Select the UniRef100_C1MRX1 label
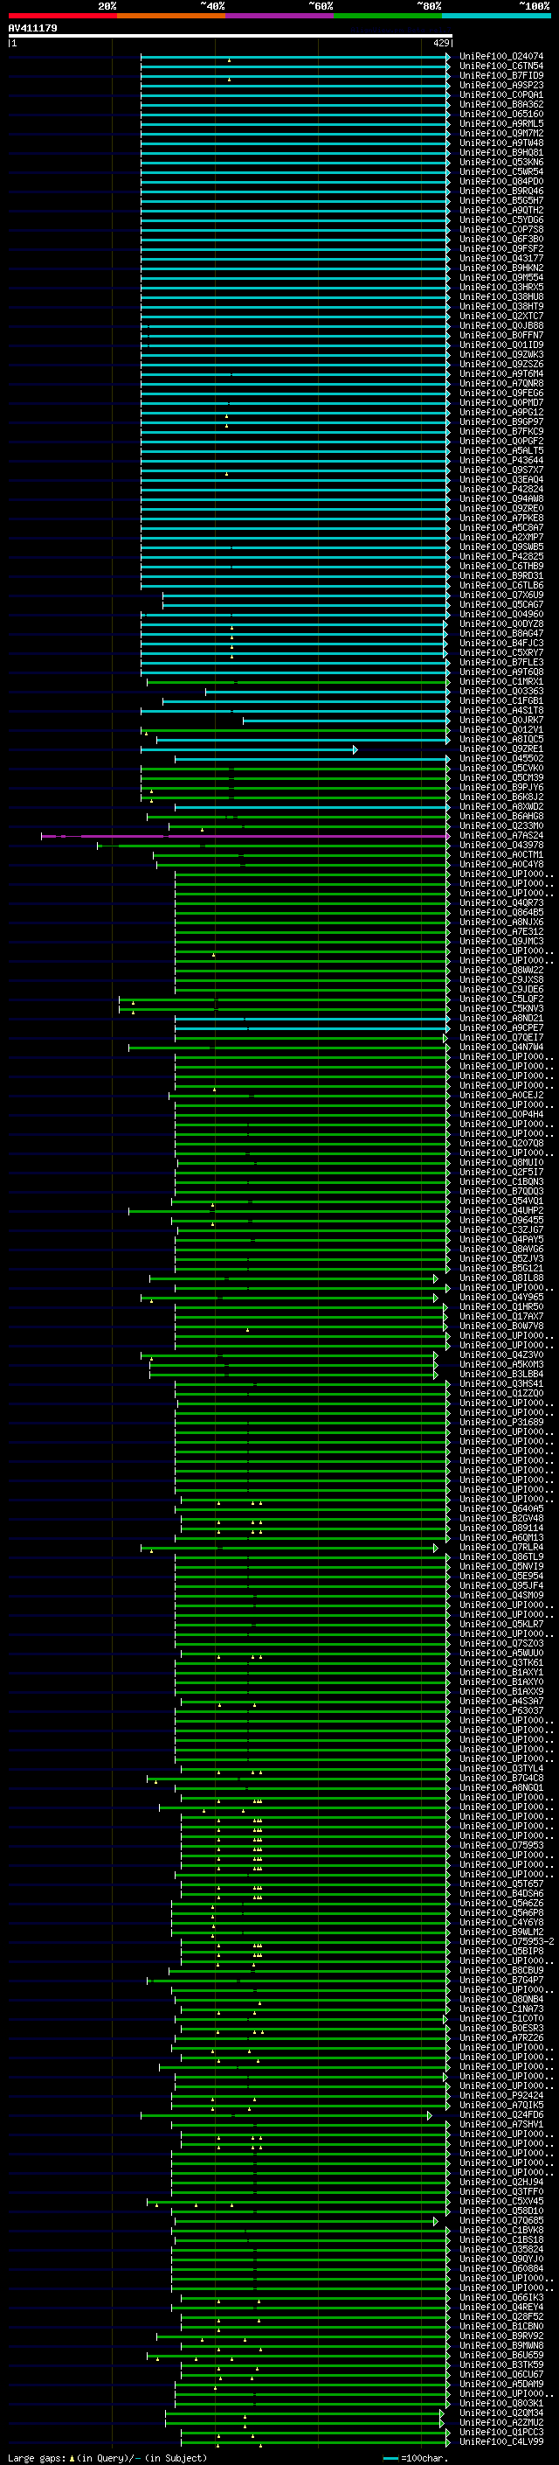Screen dimensions: 559x2465 coord(500,682)
